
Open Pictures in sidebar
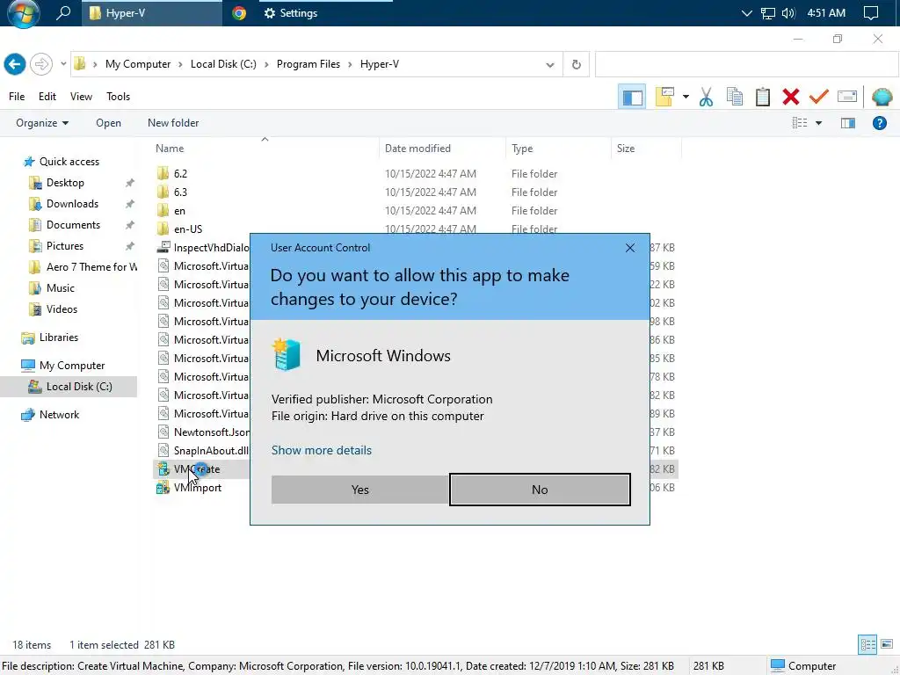65,246
